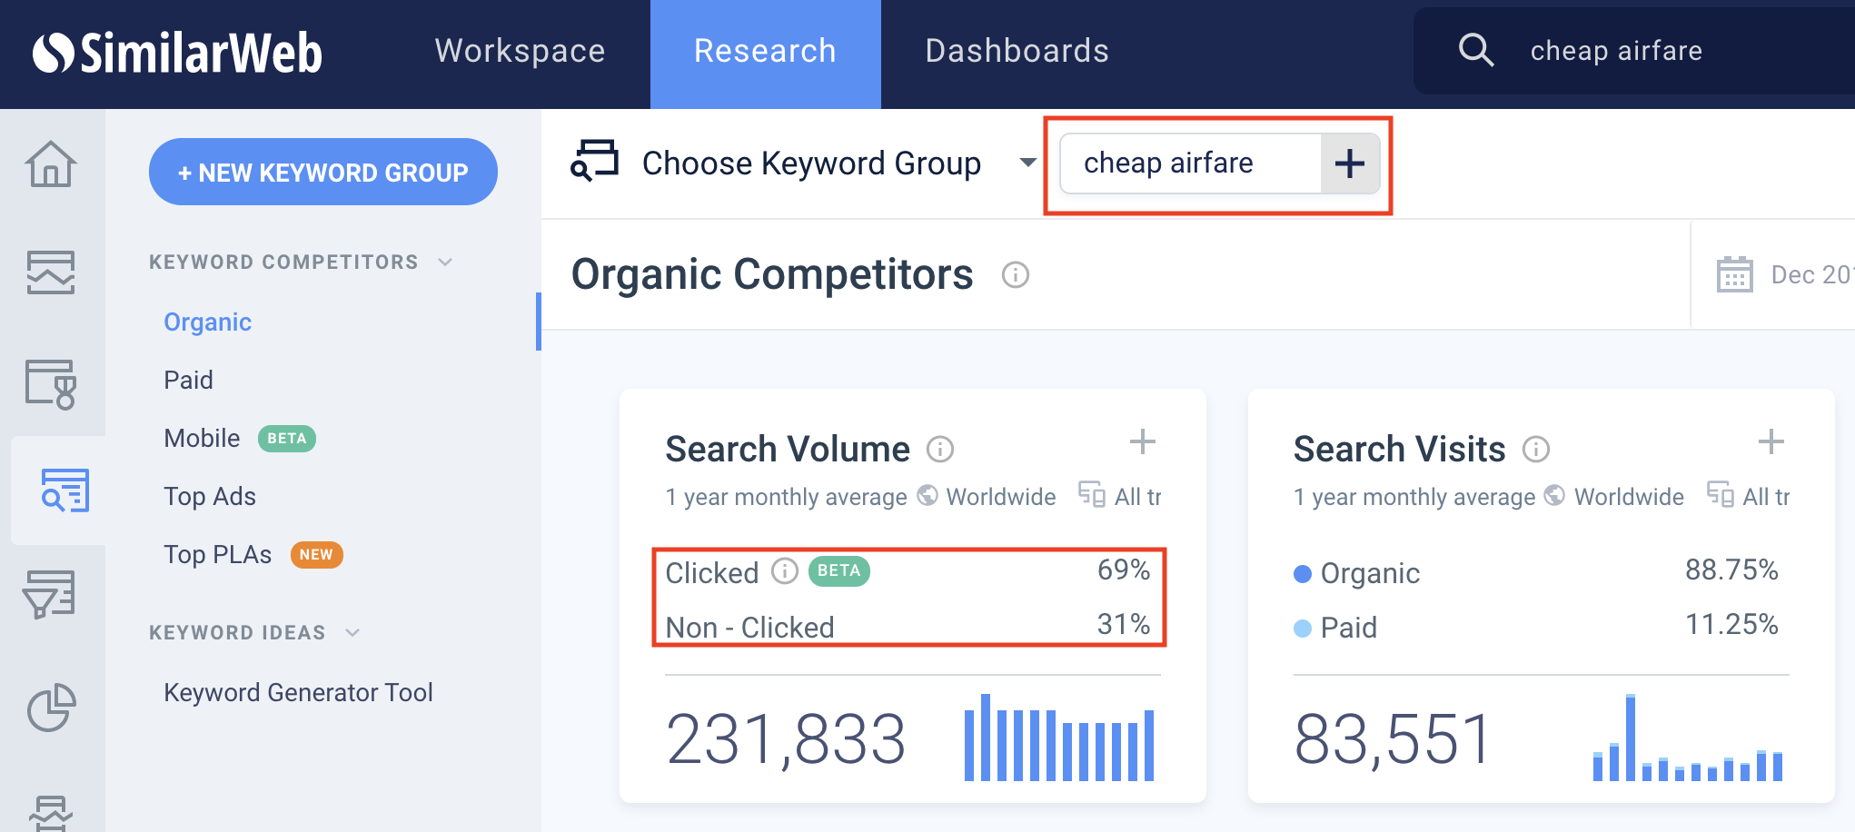The width and height of the screenshot is (1855, 832).
Task: Show Organic Competitors info tooltip
Action: 1016,274
